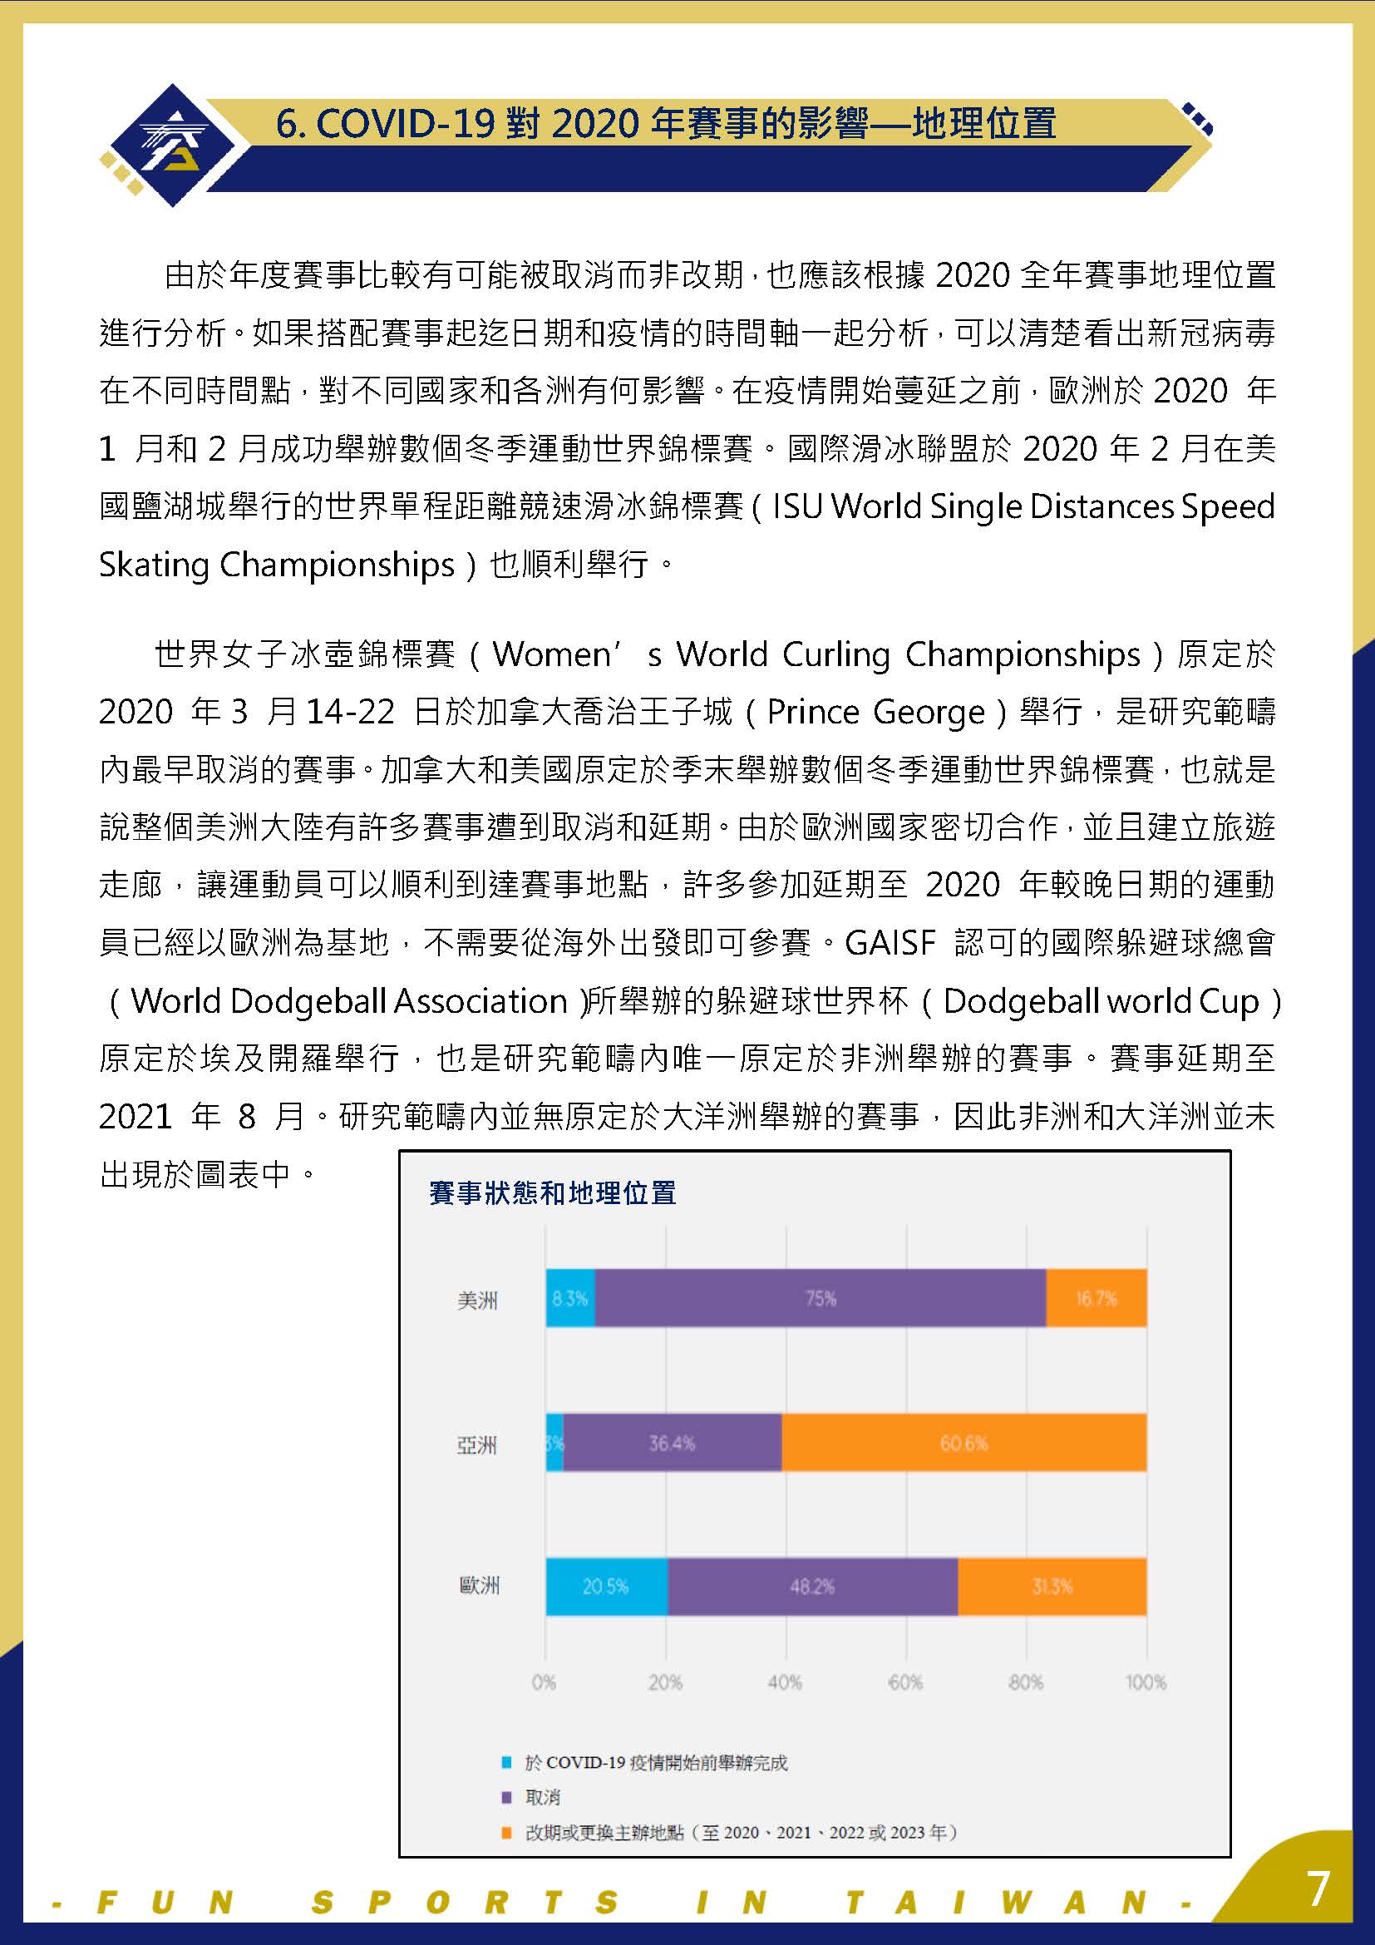Click the legend label 於 COVID-19 疫情開始前舉辦完成
1375x1945 pixels.
coord(656,1763)
